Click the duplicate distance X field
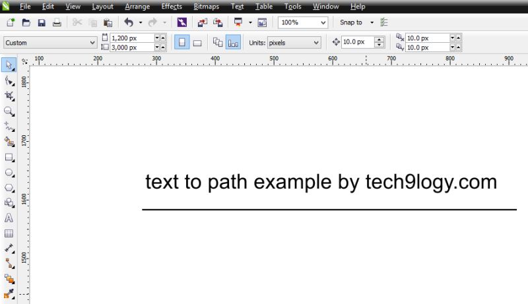Viewport: 528px width, 304px height. coord(427,38)
